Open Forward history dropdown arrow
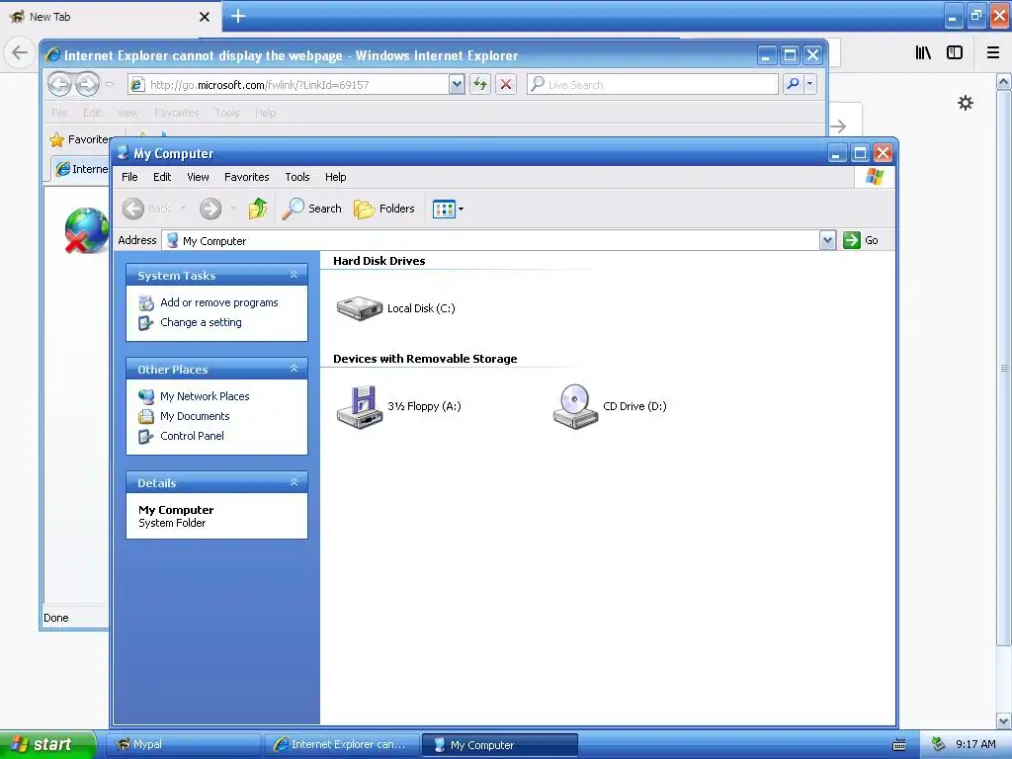This screenshot has height=759, width=1012. click(x=233, y=209)
